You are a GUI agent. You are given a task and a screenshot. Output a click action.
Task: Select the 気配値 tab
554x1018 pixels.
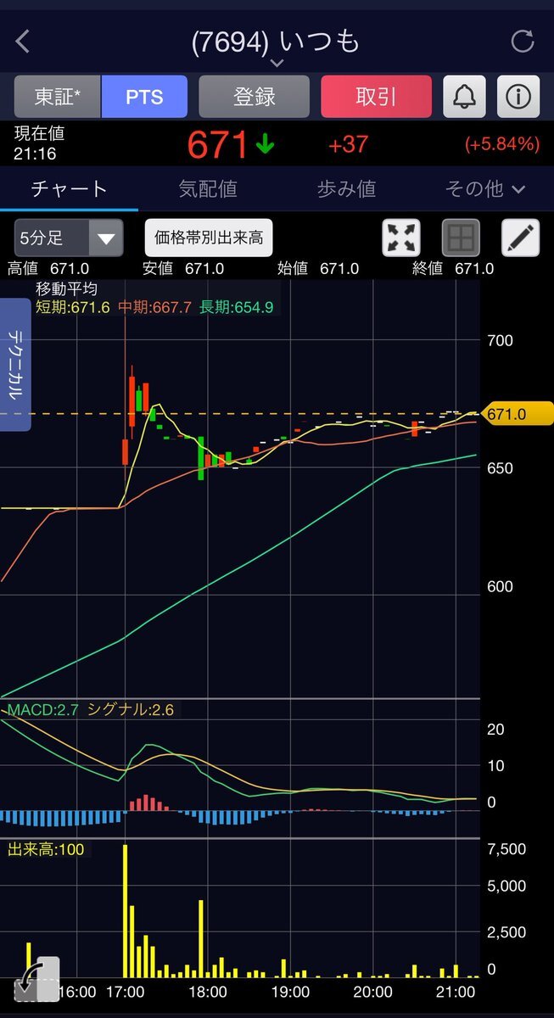[208, 188]
